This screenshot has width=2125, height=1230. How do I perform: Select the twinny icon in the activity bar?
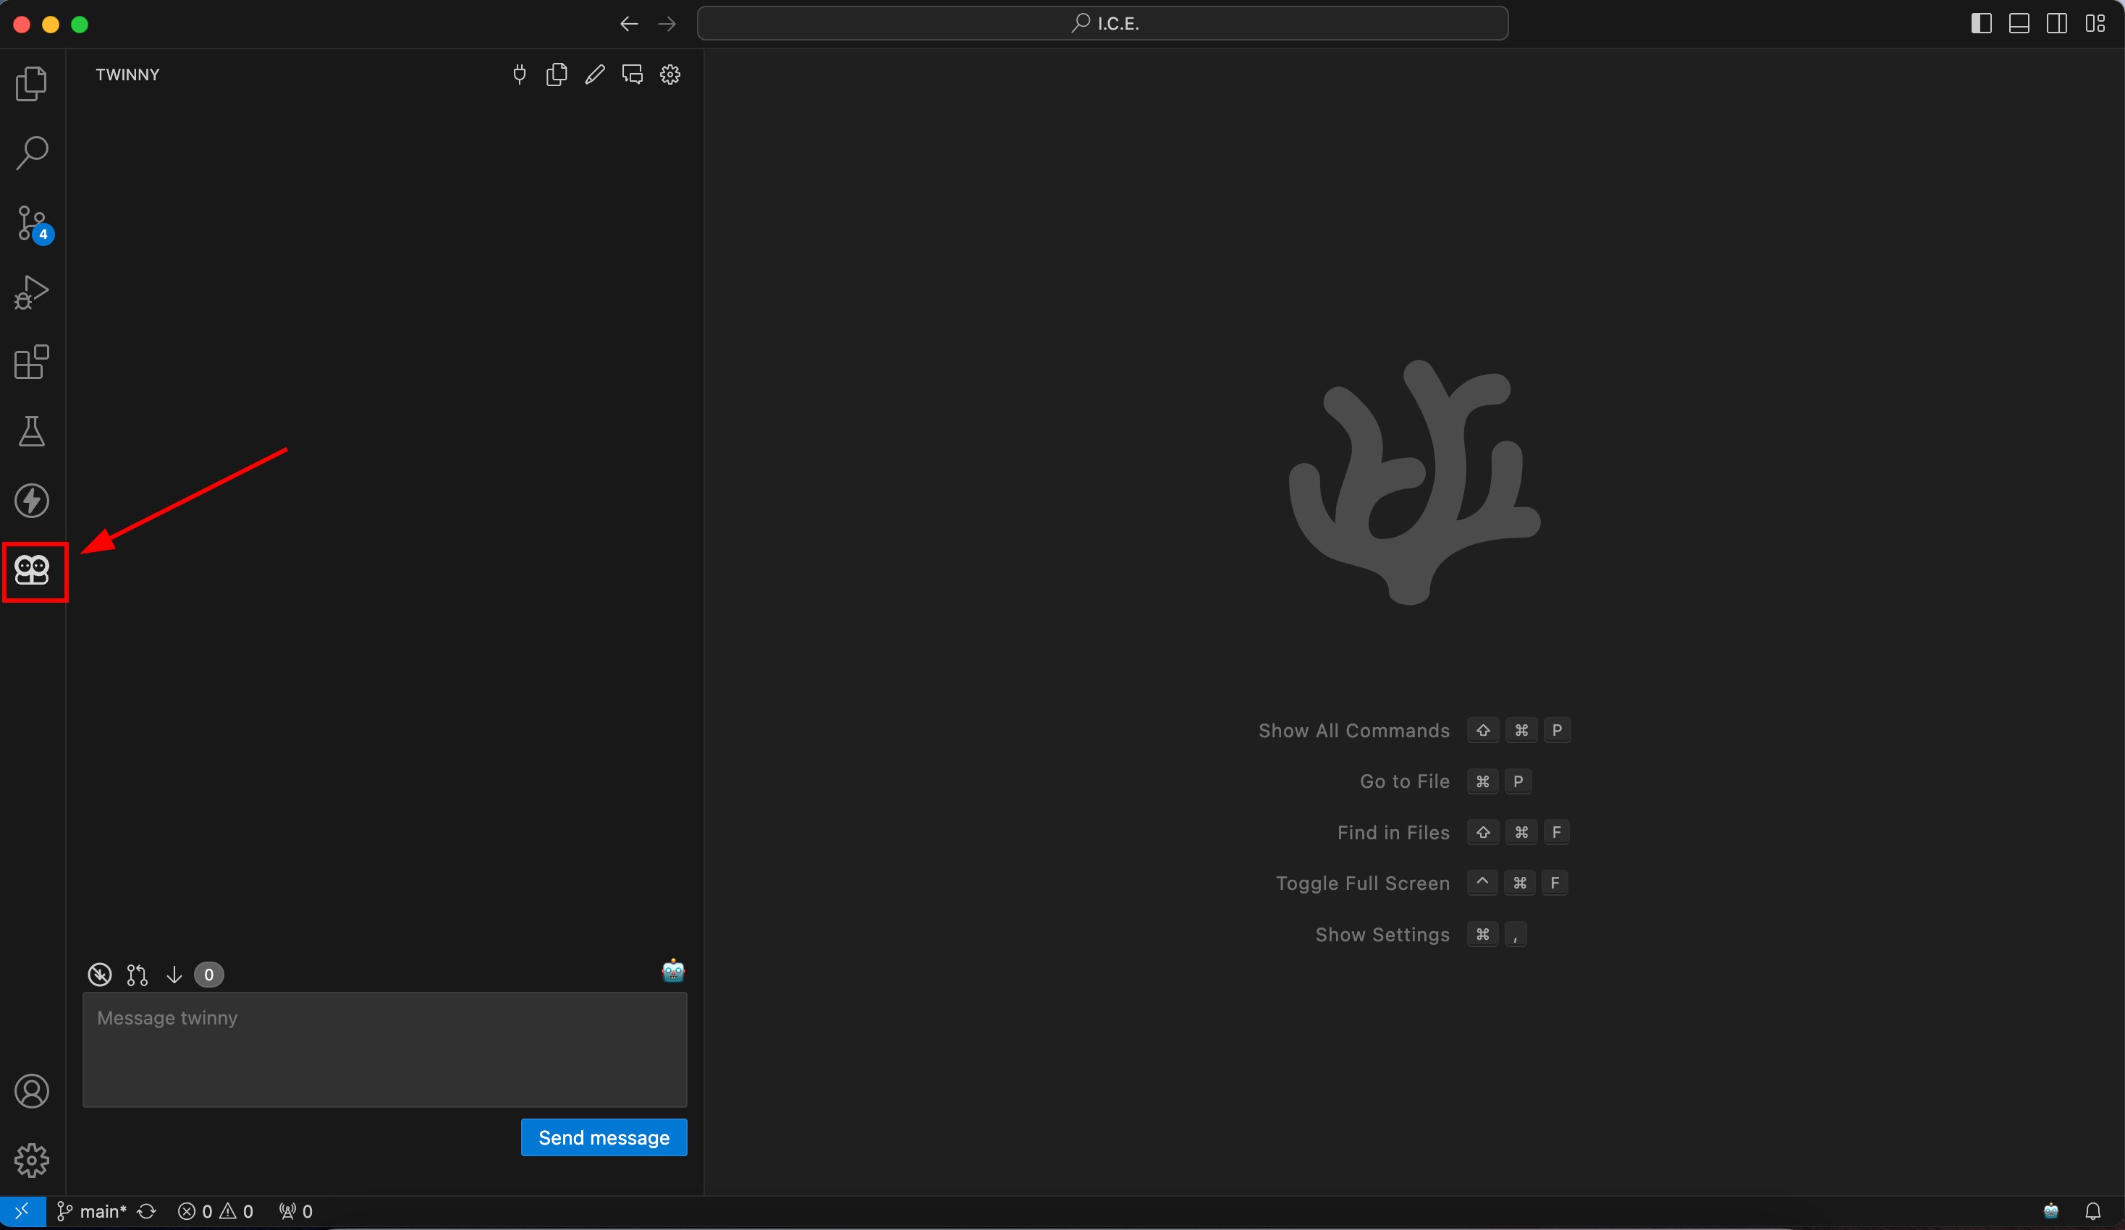tap(32, 571)
